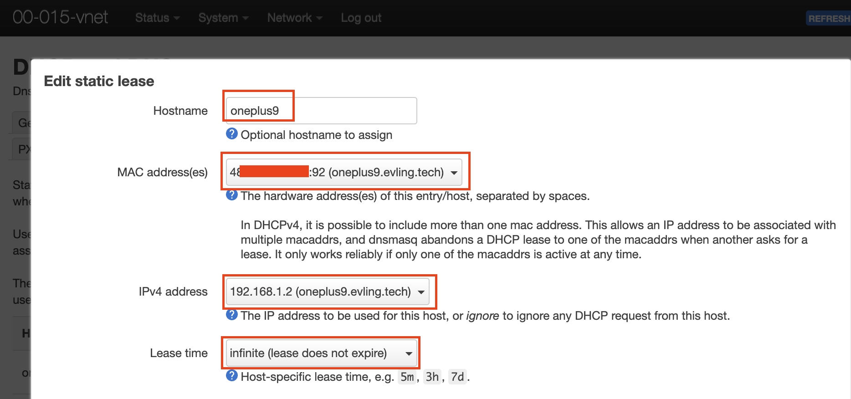Click the 'Hostname' label
The image size is (851, 399).
pos(180,111)
